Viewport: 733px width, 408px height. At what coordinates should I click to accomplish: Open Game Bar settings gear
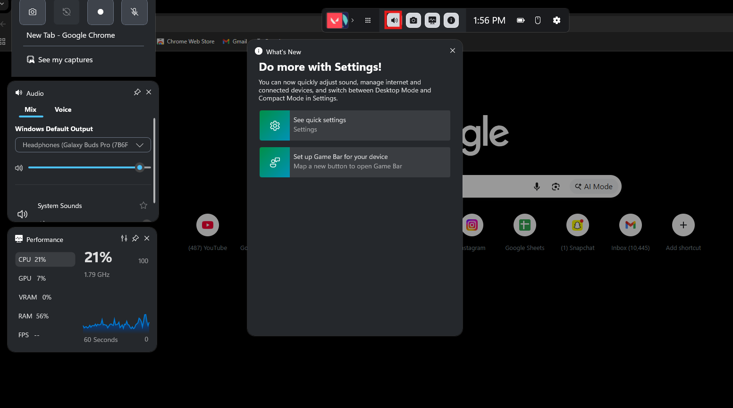click(x=556, y=20)
